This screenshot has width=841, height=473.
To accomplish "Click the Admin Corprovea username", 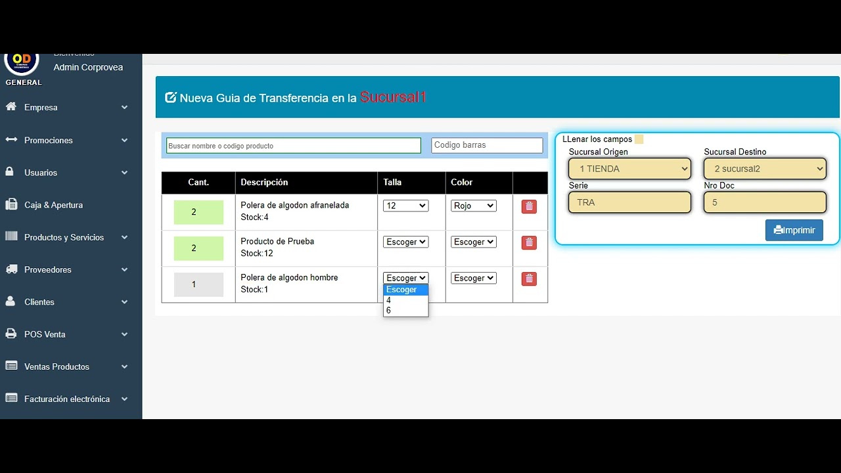I will coord(88,67).
